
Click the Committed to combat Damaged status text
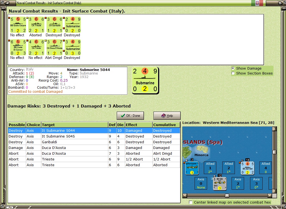36,92
